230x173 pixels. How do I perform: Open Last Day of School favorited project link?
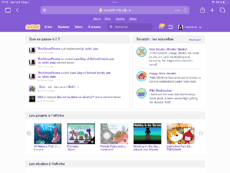[76, 61]
